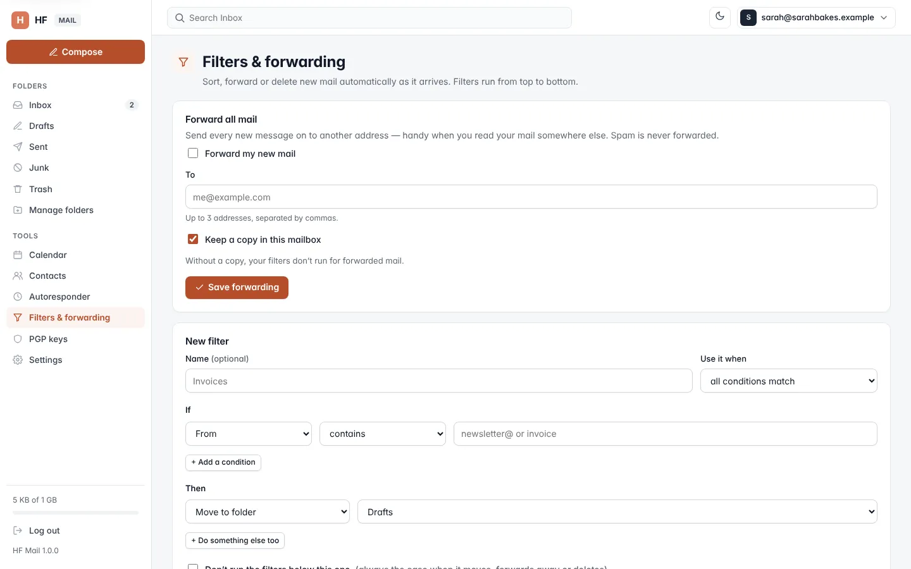Click the Compose button
The width and height of the screenshot is (911, 569).
pyautogui.click(x=75, y=52)
